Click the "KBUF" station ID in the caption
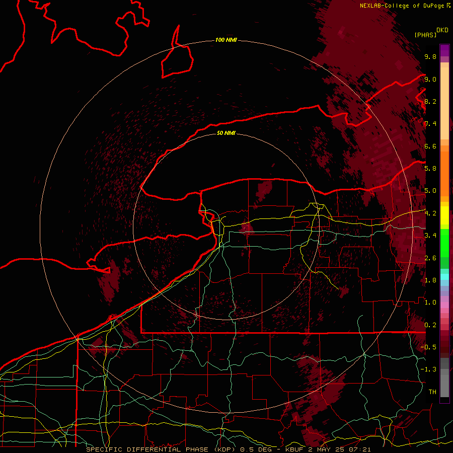This screenshot has width=453, height=453. click(294, 449)
